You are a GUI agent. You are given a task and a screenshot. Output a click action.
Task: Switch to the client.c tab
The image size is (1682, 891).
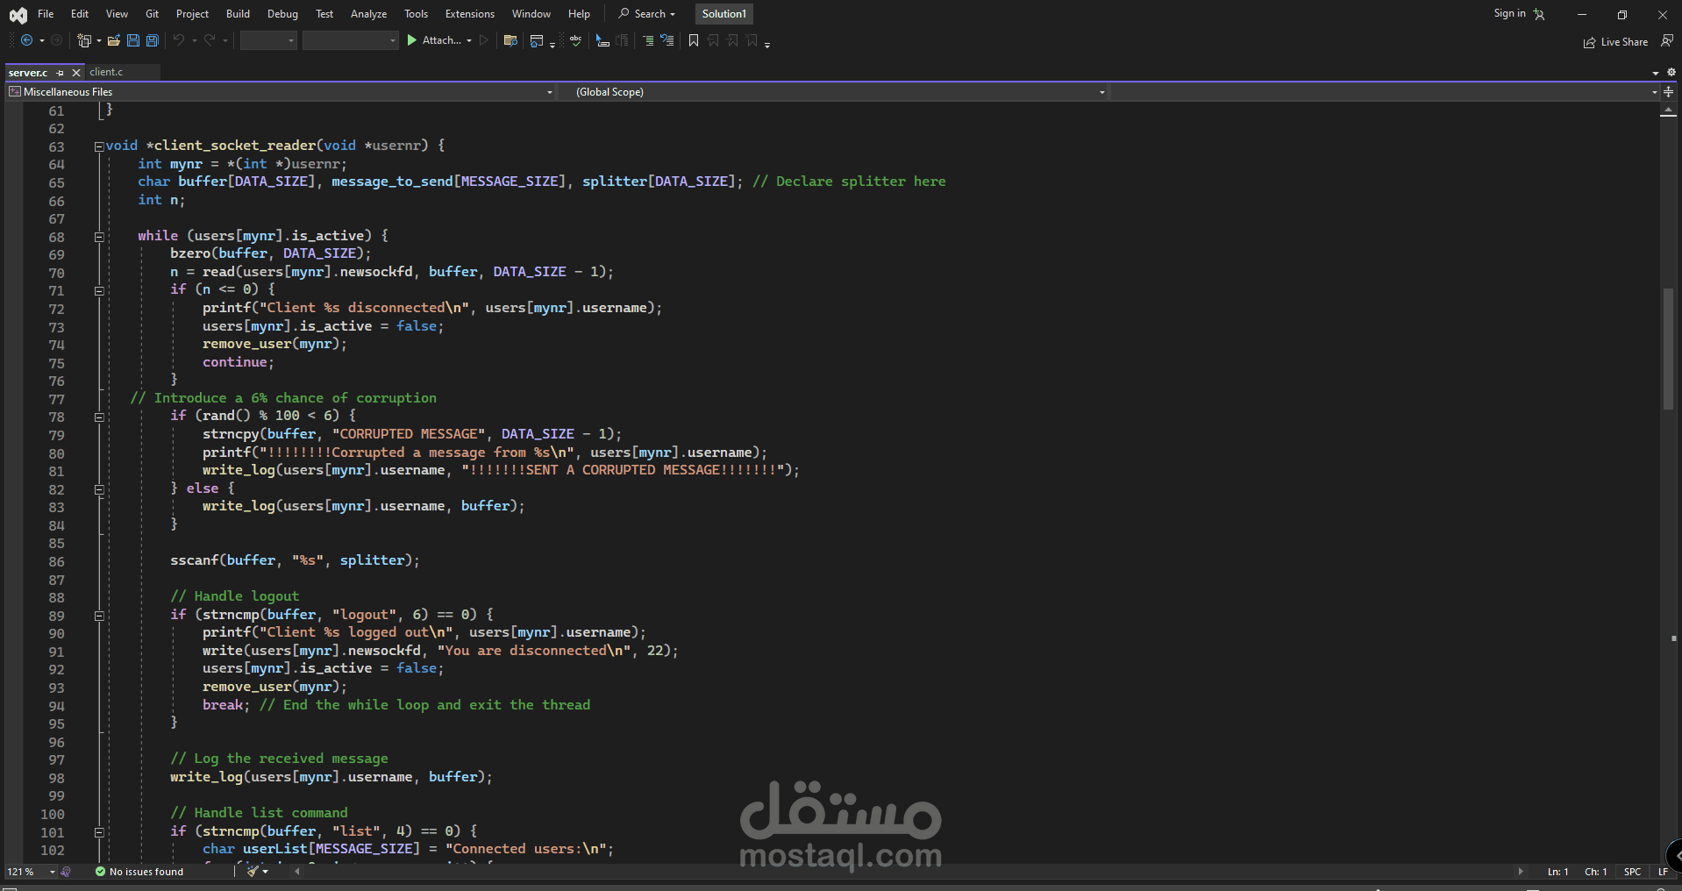[106, 72]
